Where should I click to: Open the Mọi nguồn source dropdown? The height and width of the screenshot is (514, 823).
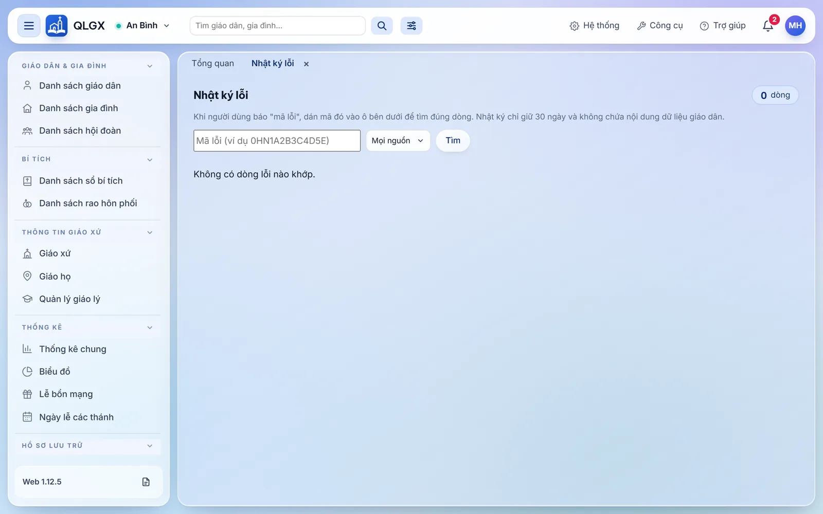(x=398, y=141)
